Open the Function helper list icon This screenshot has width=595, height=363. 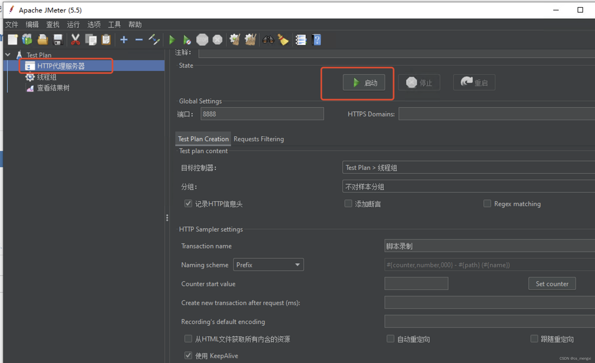click(301, 40)
